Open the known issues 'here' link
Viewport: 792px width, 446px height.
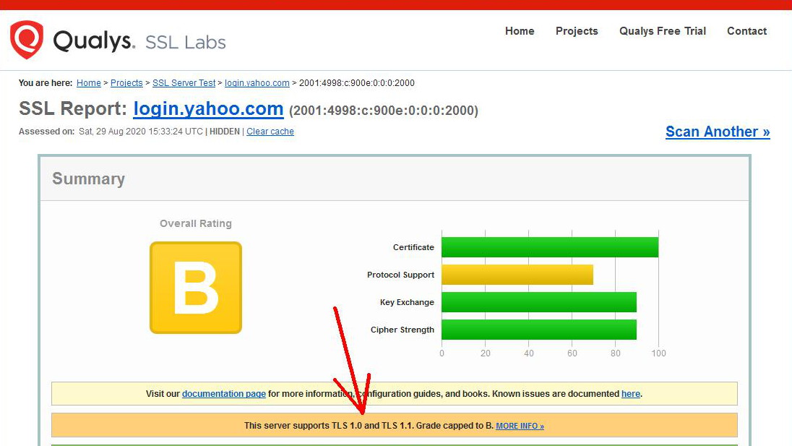point(630,393)
